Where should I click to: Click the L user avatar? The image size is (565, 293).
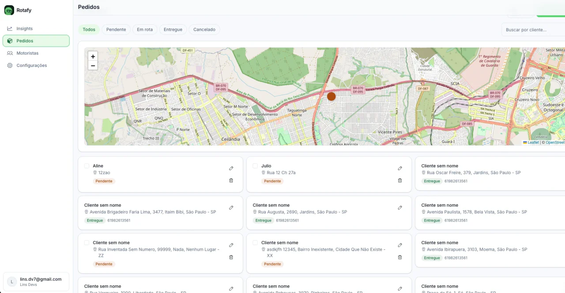click(12, 282)
